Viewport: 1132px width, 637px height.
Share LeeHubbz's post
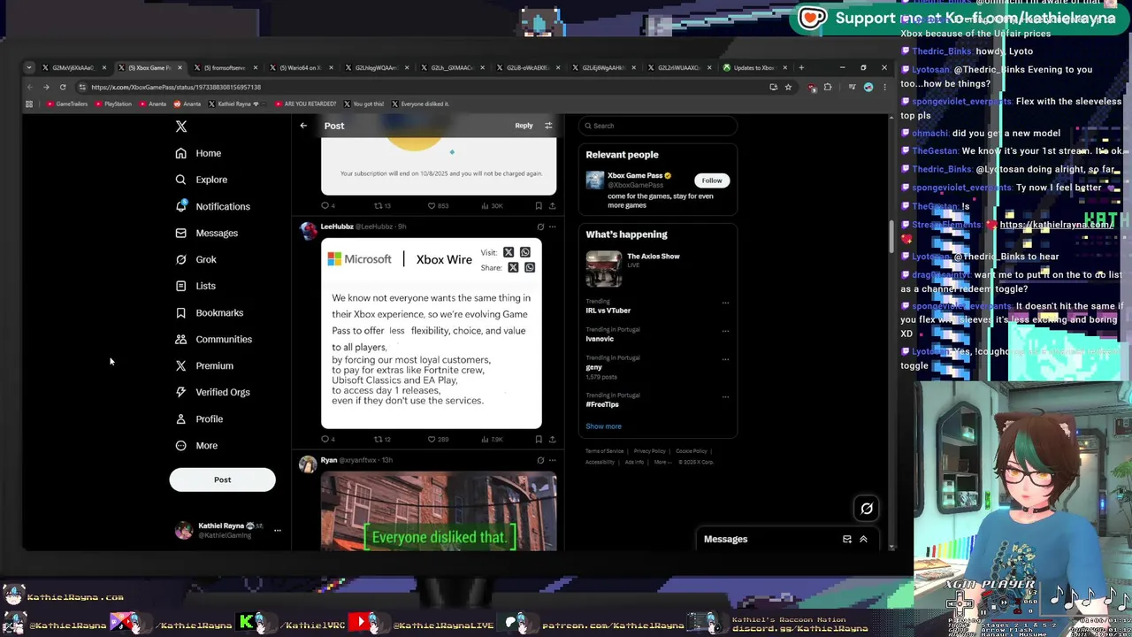coord(552,439)
